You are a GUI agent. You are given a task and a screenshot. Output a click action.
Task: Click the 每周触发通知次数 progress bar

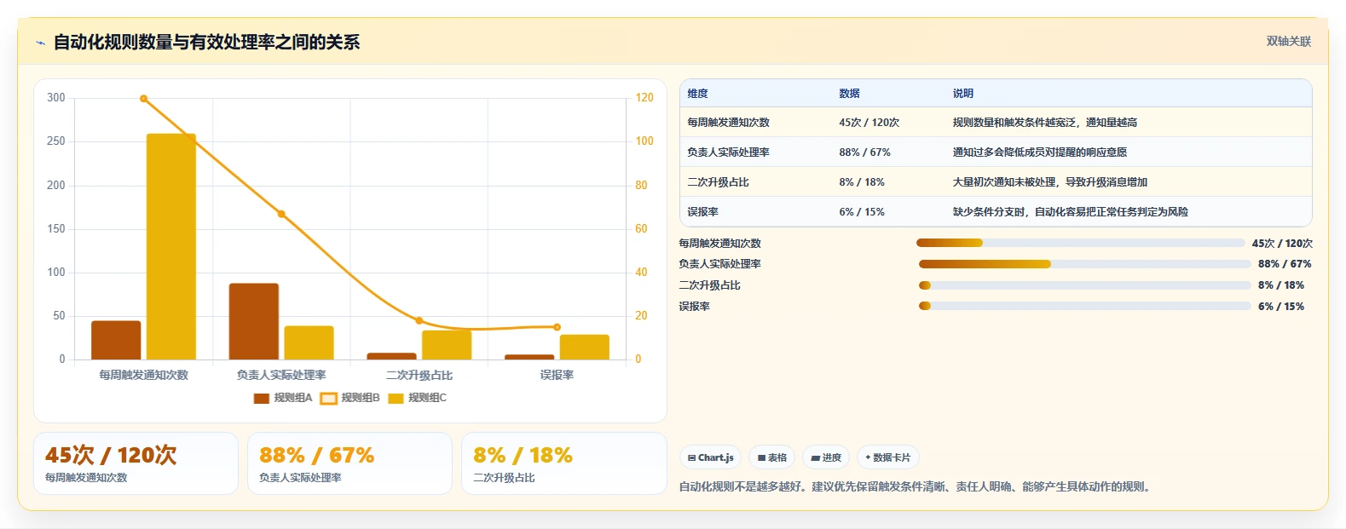click(1081, 243)
